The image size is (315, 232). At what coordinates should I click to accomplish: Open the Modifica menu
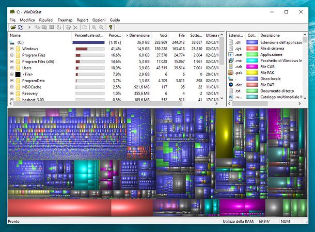[27, 20]
